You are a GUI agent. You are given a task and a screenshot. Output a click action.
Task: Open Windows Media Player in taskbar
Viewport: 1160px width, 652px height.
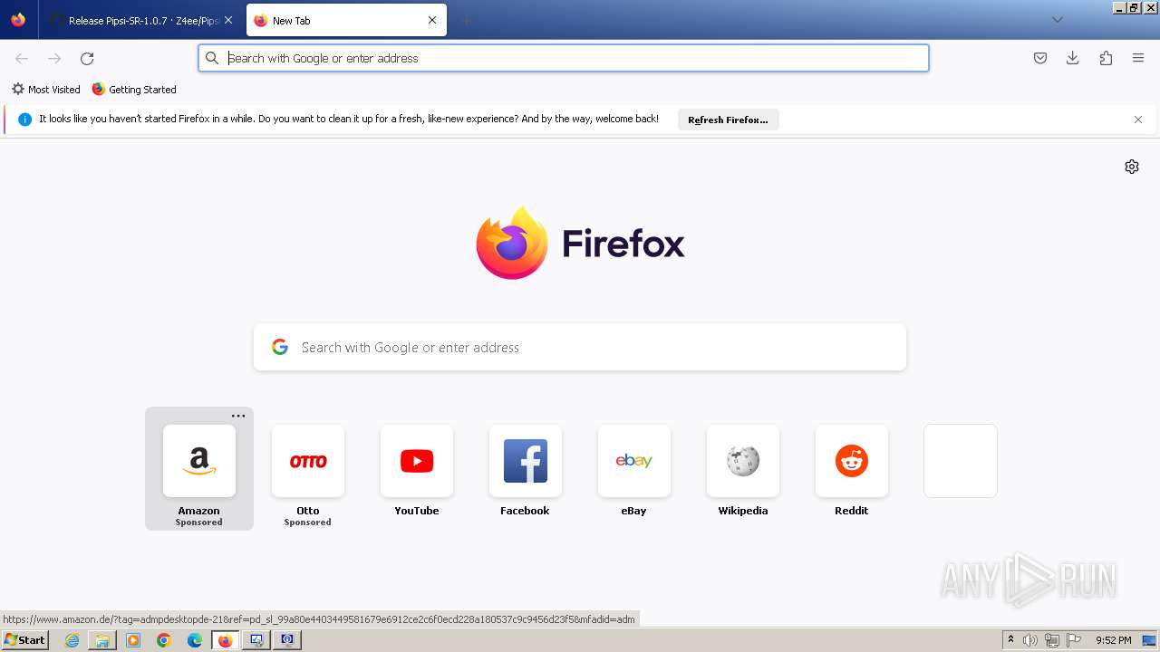point(133,640)
